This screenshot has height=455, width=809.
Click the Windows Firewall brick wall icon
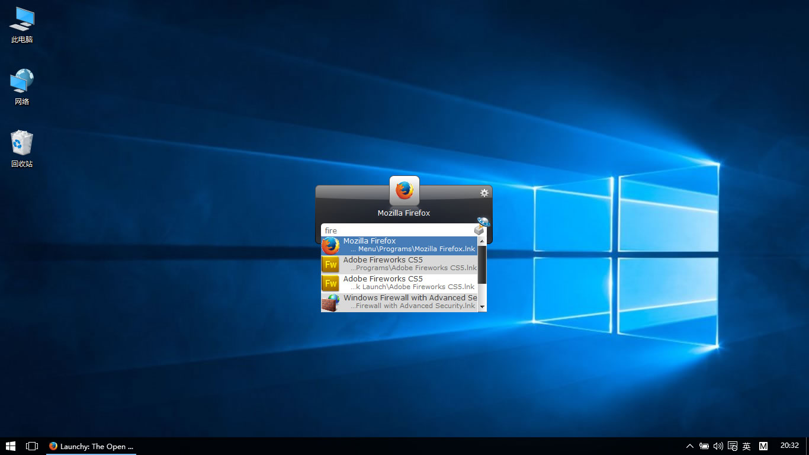[x=330, y=303]
